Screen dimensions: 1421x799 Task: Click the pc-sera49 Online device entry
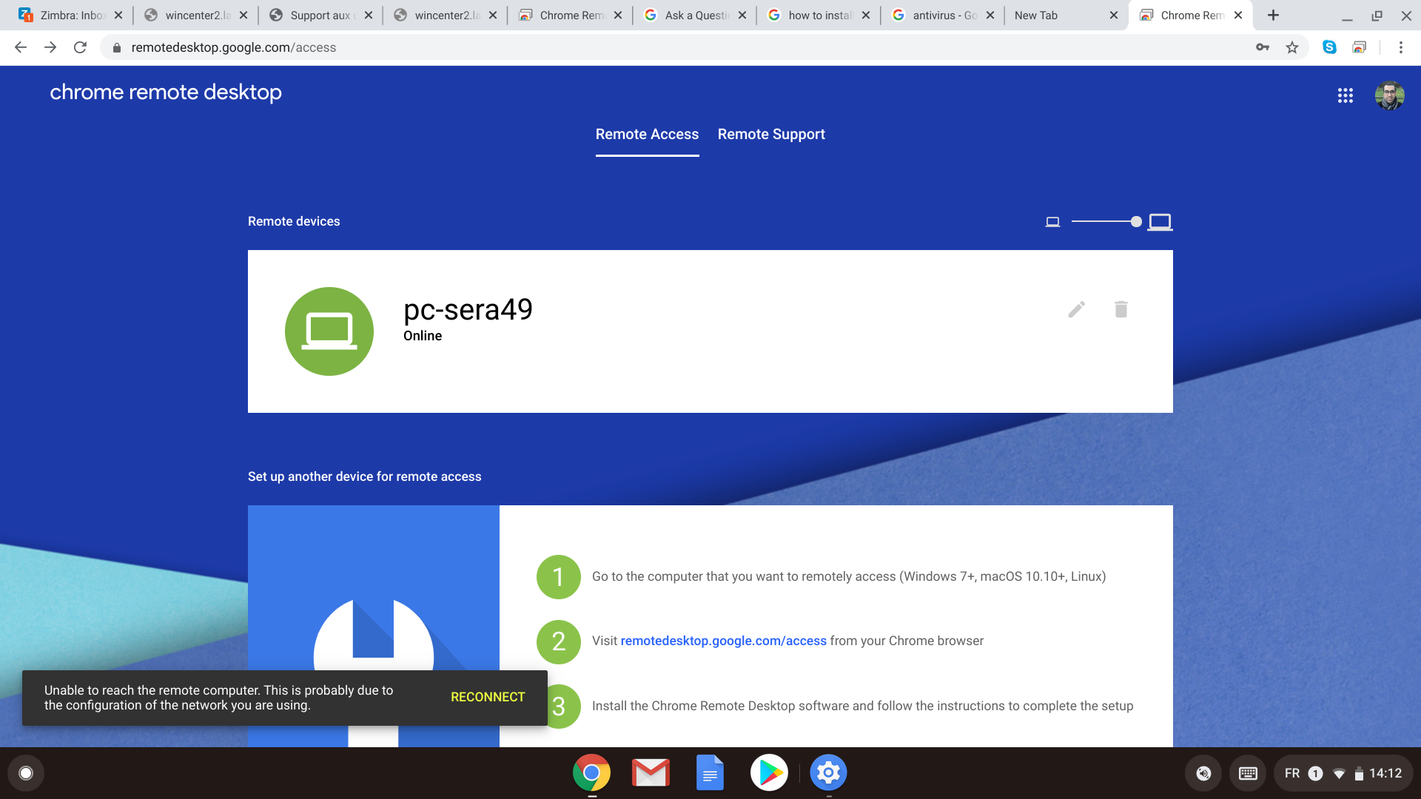coord(710,331)
